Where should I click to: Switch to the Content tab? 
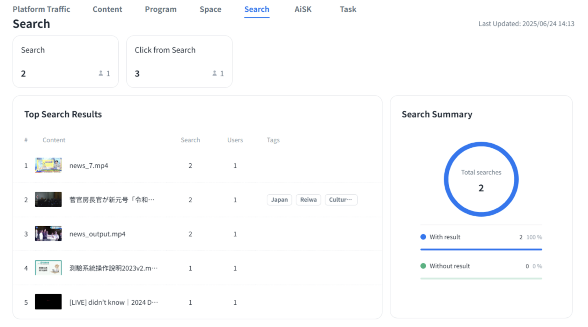(x=107, y=9)
